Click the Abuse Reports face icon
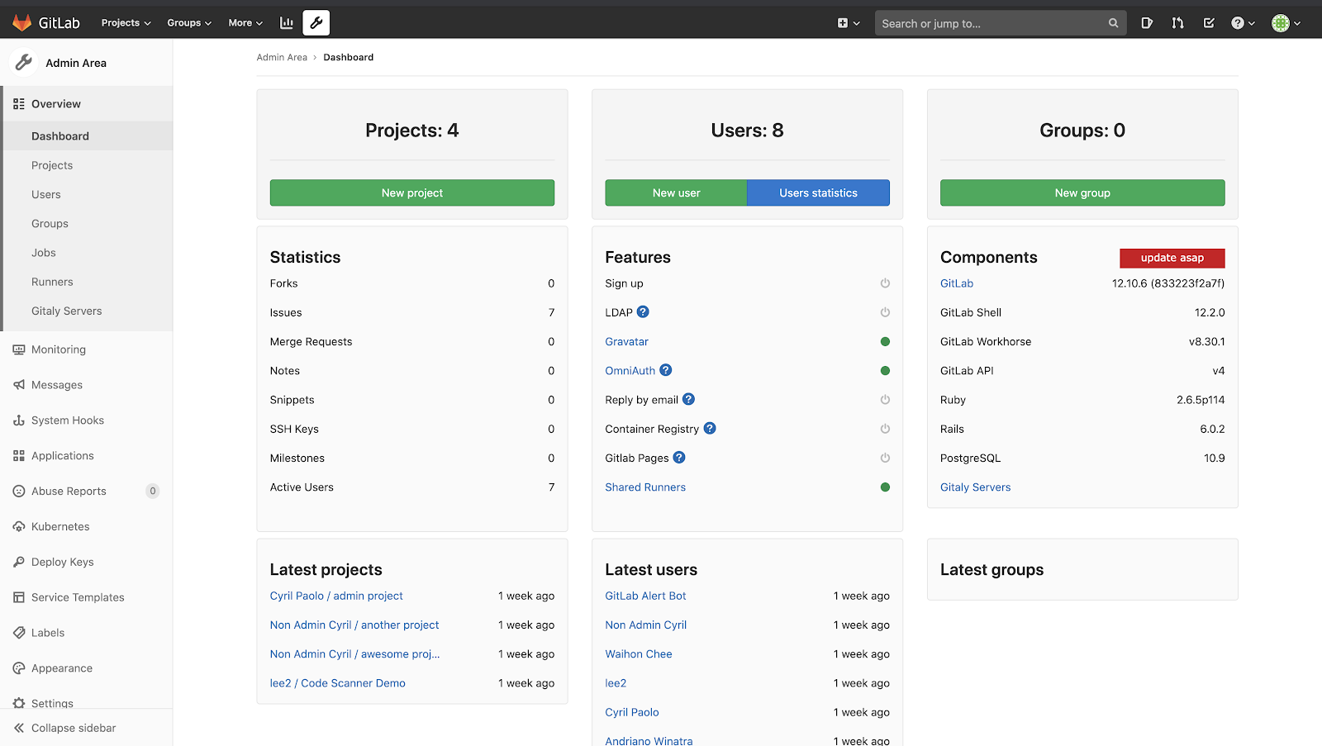1322x746 pixels. pos(19,491)
